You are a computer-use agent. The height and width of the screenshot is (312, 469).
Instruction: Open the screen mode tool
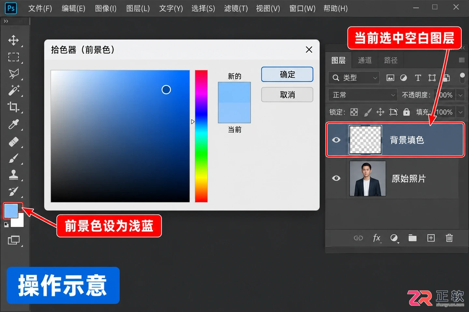[13, 240]
